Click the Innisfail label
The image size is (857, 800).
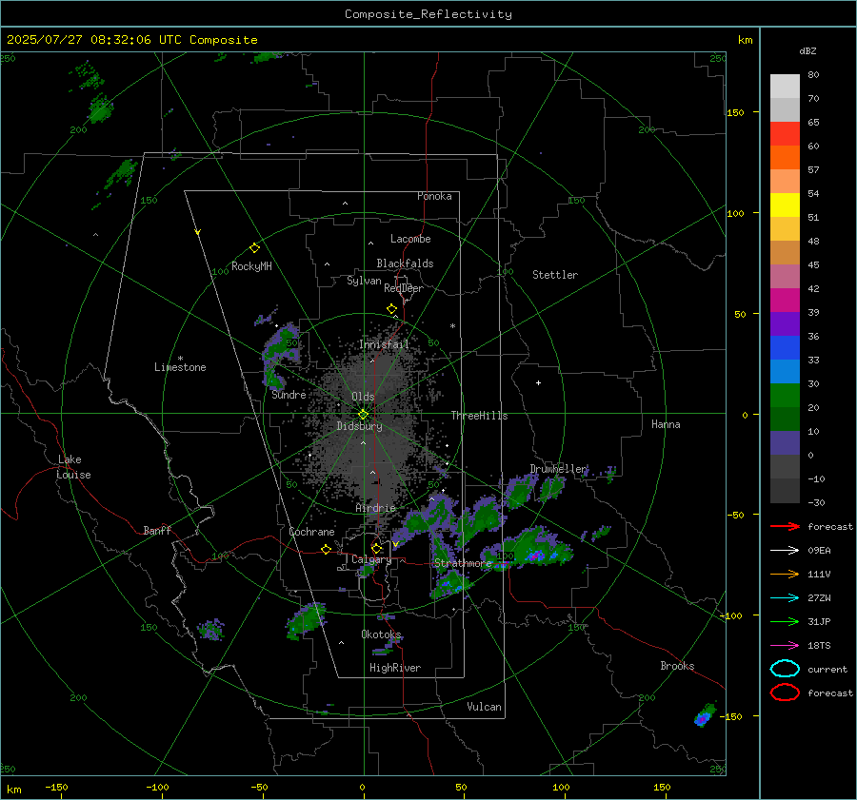click(x=384, y=344)
